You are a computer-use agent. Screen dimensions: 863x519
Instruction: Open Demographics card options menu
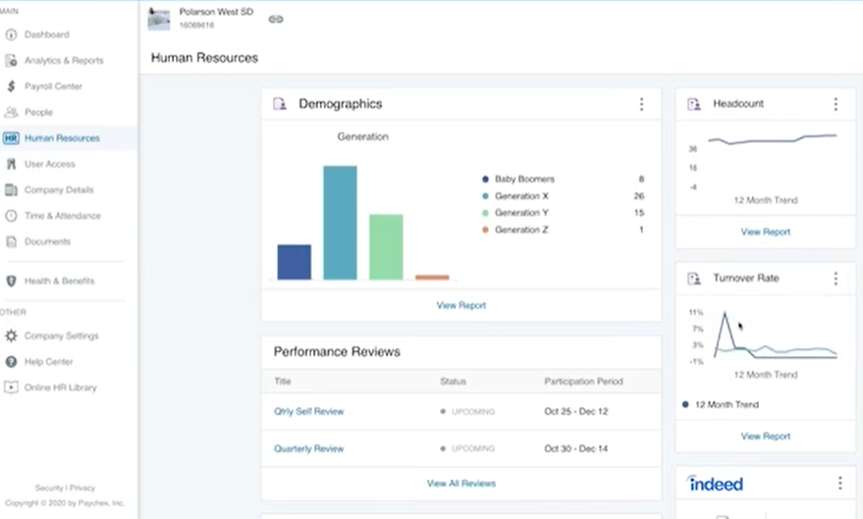[641, 104]
